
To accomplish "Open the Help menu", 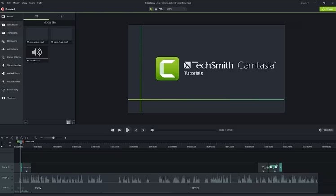I will [40, 3].
